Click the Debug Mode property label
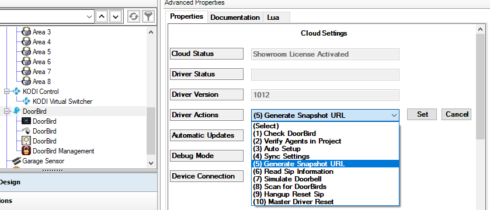This screenshot has width=490, height=210. 207,156
